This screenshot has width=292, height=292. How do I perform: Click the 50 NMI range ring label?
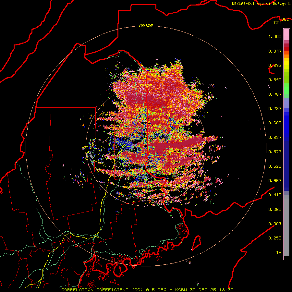pos(146,86)
